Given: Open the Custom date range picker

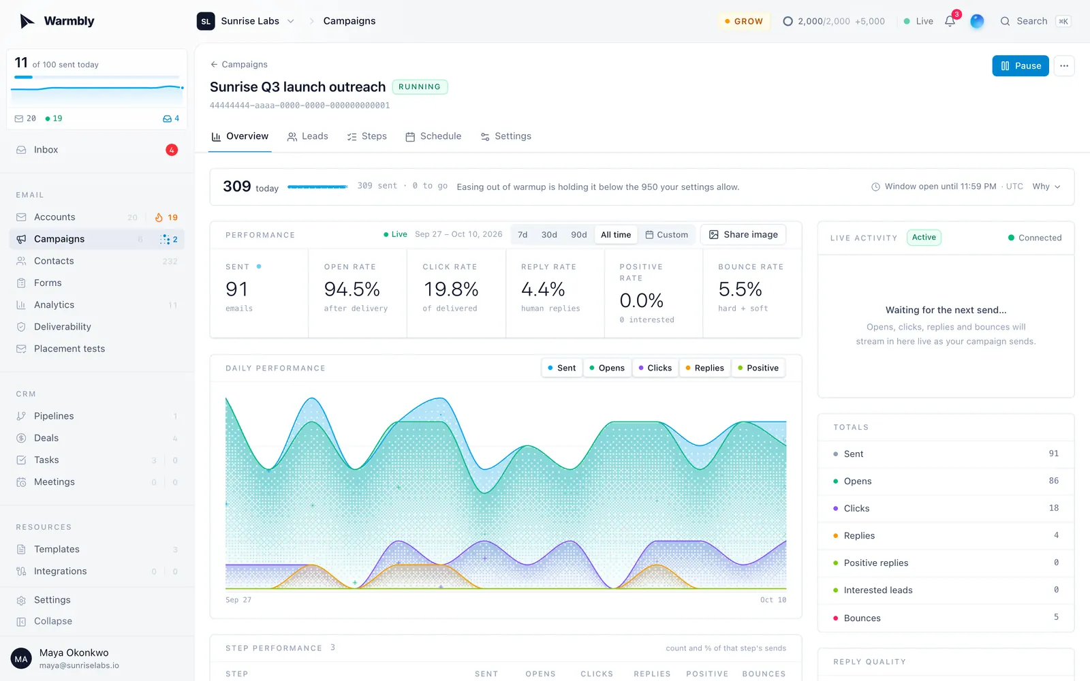Looking at the screenshot, I should coord(667,235).
